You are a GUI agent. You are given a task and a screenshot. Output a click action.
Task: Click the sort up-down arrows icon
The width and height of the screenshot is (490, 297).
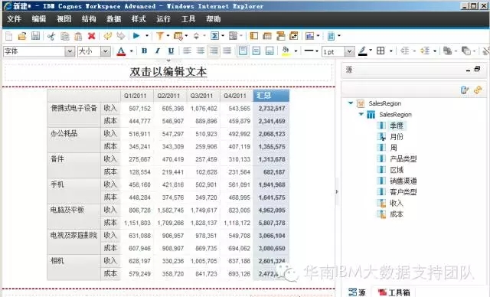[196, 36]
